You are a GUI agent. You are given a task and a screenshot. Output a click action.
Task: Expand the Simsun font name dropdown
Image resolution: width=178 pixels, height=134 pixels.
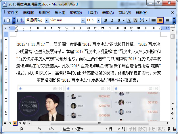83,20
